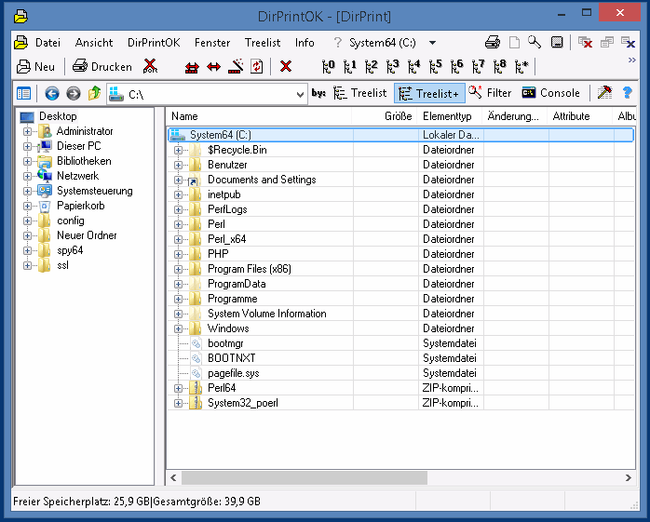This screenshot has height=522, width=650.
Task: Sort by the Name column header
Action: (260, 116)
